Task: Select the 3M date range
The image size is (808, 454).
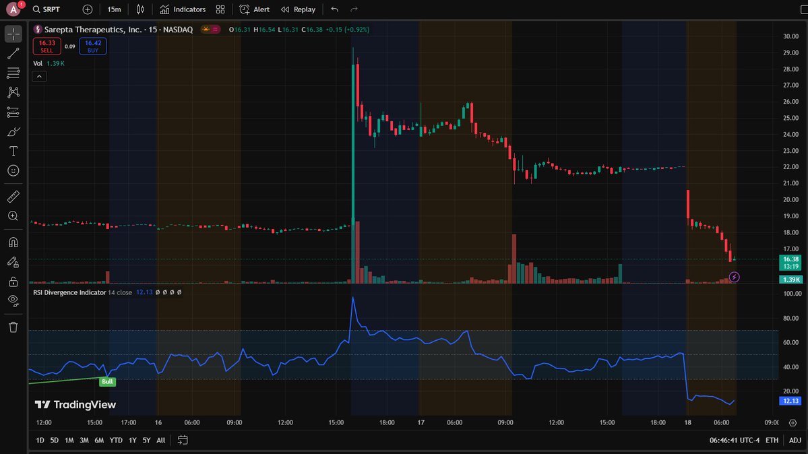Action: point(84,440)
